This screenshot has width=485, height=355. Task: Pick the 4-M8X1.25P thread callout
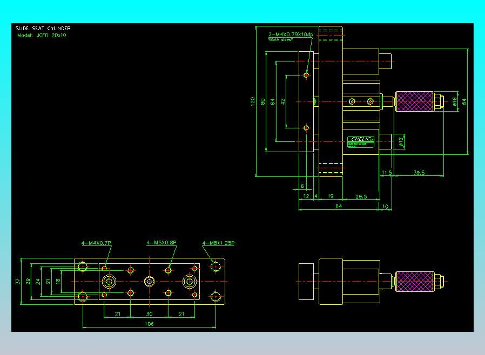coord(218,243)
